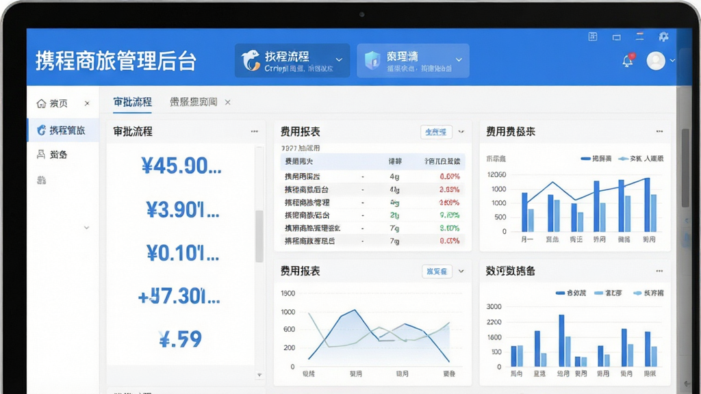Expand the chevron next to the table panel's button
Screen dimensions: 701x394
461,132
